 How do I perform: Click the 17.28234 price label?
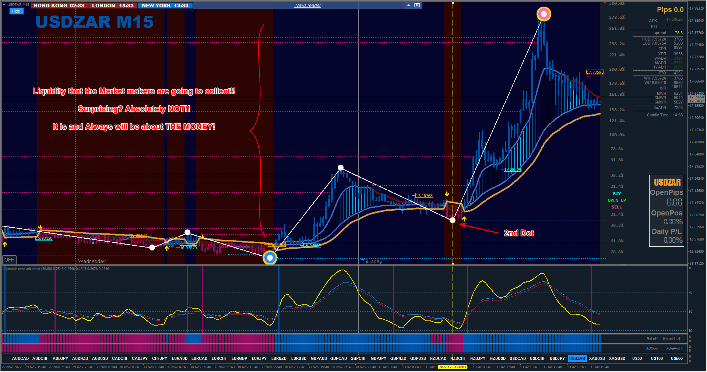point(513,169)
